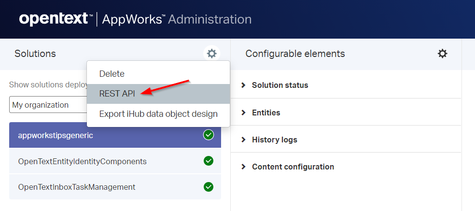This screenshot has height=211, width=475.
Task: Click OpenTextEntityIdentityComponents green status check
Action: coord(209,161)
